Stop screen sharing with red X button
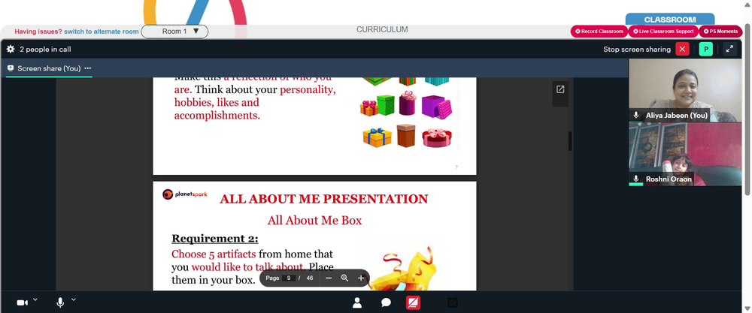752x313 pixels. pyautogui.click(x=682, y=50)
